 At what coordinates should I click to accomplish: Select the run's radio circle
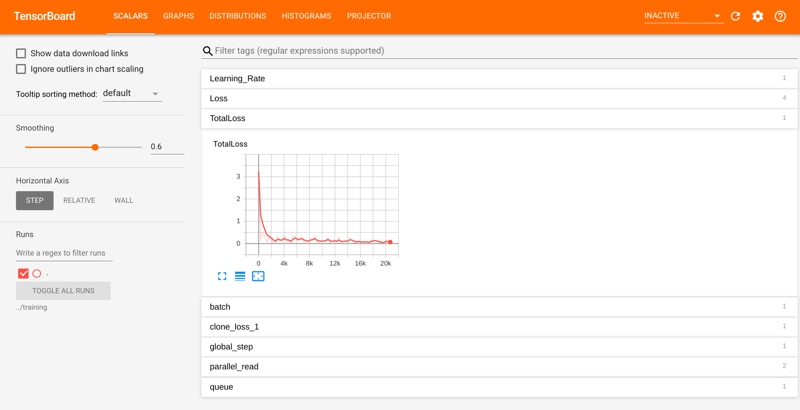point(37,274)
